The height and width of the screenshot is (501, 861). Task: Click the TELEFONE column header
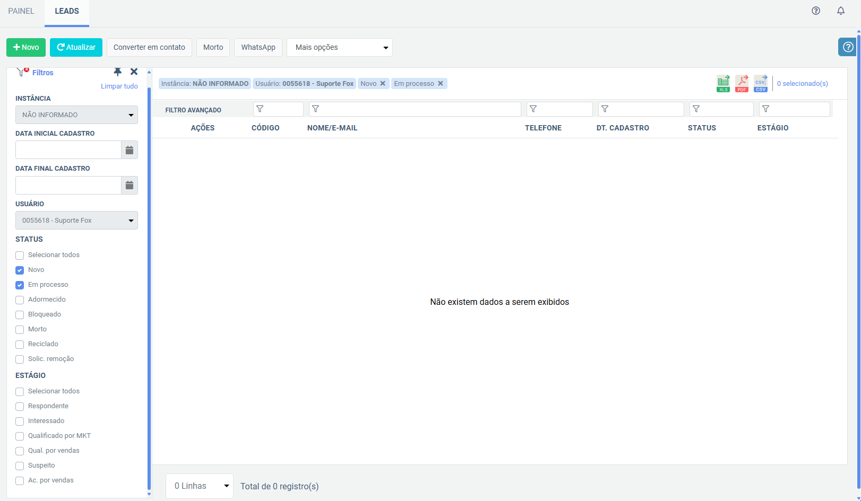pos(543,128)
